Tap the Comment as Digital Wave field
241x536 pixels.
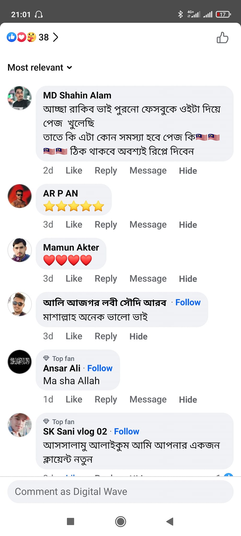point(120,492)
